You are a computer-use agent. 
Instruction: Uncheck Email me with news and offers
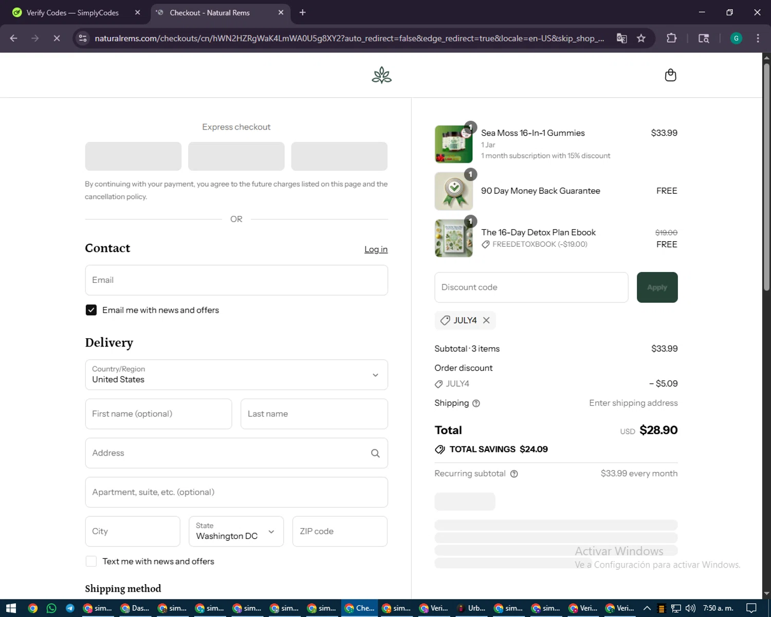click(91, 310)
